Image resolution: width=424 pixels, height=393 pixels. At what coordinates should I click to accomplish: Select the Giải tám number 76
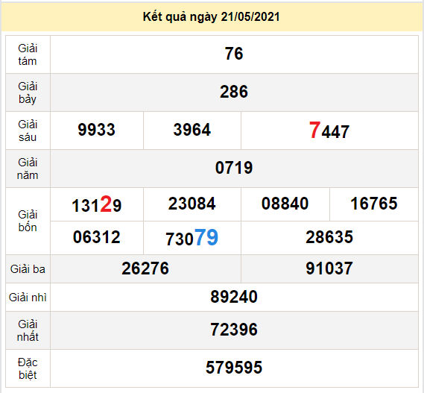(234, 54)
